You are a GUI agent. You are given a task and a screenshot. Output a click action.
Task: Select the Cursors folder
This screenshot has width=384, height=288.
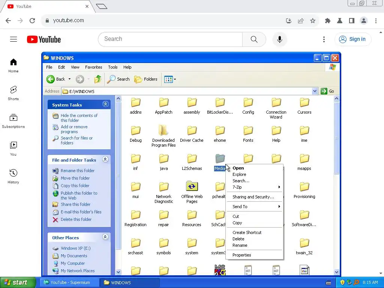(304, 106)
